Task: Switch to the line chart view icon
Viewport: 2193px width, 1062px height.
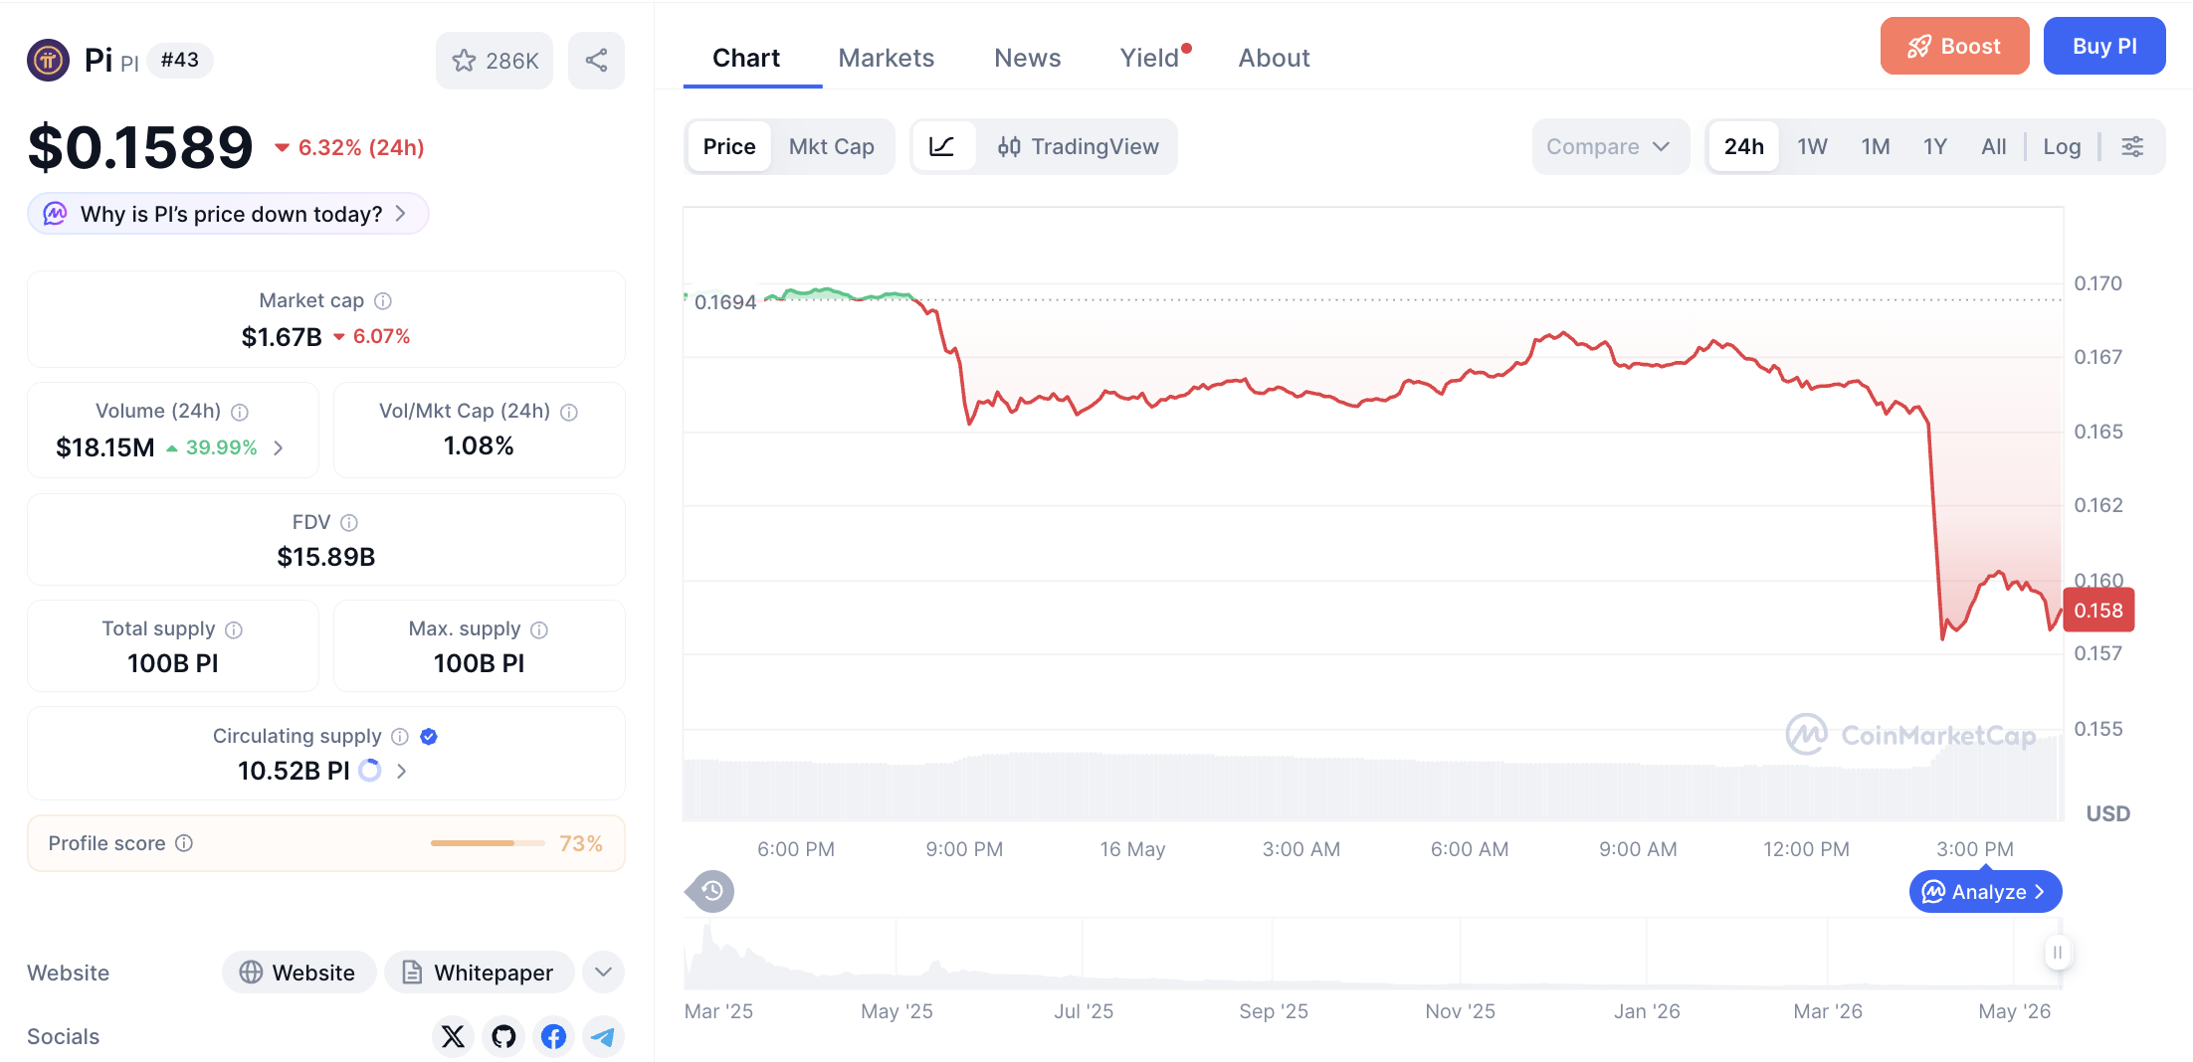Action: 942,147
